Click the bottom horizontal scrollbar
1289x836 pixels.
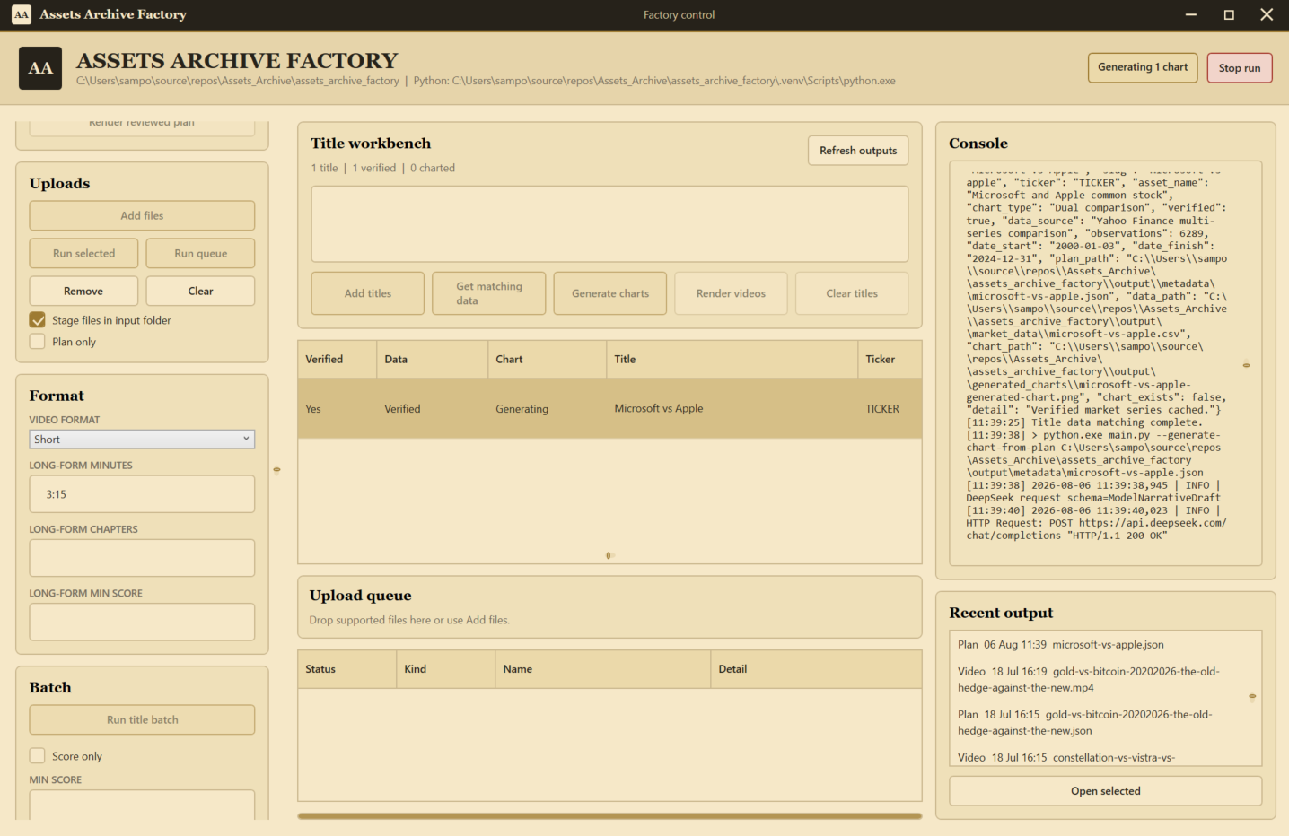(x=609, y=816)
